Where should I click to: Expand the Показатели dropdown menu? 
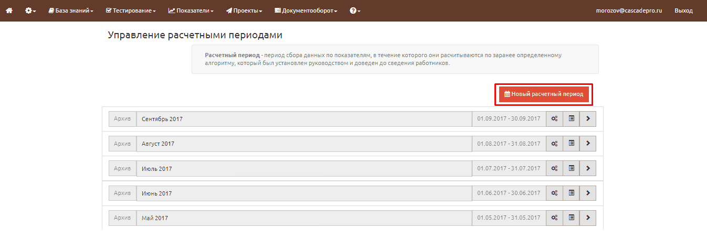[x=191, y=10]
